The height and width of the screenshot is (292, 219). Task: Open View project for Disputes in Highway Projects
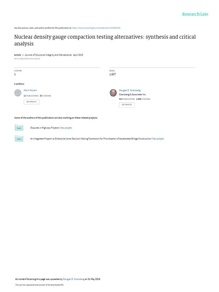click(66, 128)
